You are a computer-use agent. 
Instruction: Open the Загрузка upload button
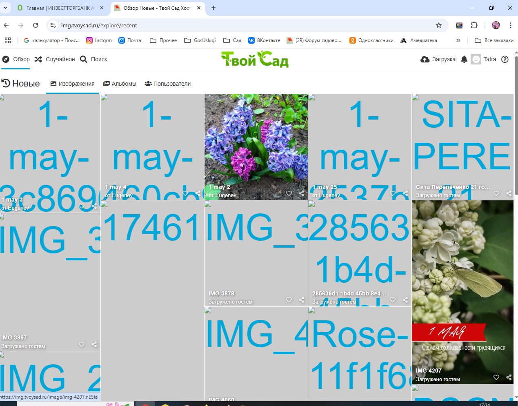point(438,59)
